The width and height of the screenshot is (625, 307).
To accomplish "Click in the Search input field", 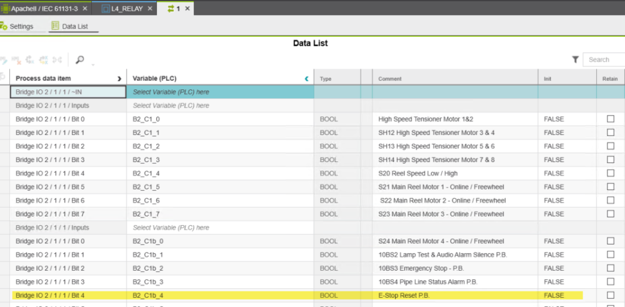I will [x=605, y=59].
